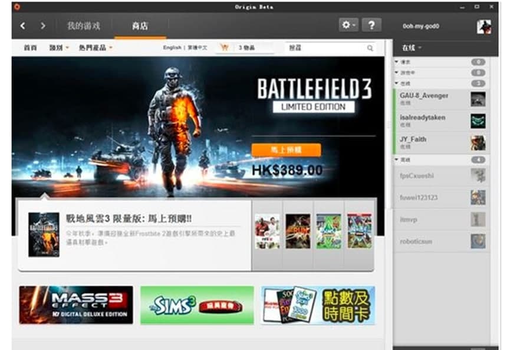Switch to the 商店 tab
The image size is (510, 350).
pyautogui.click(x=140, y=26)
